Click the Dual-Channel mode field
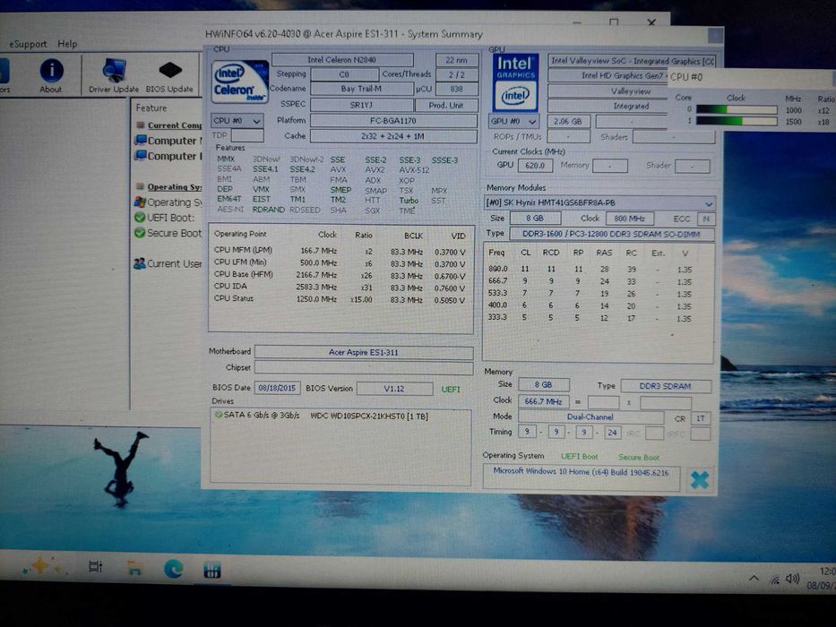The height and width of the screenshot is (627, 836). 590,417
